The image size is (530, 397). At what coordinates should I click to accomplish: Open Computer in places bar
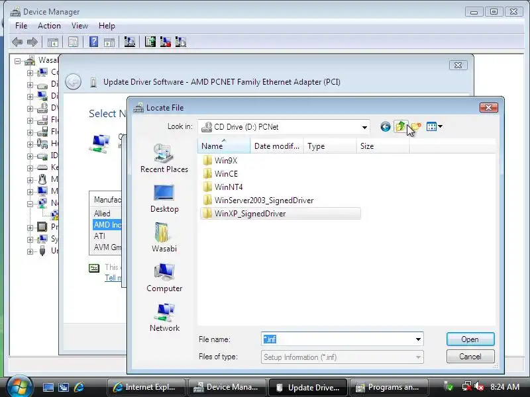pos(164,277)
